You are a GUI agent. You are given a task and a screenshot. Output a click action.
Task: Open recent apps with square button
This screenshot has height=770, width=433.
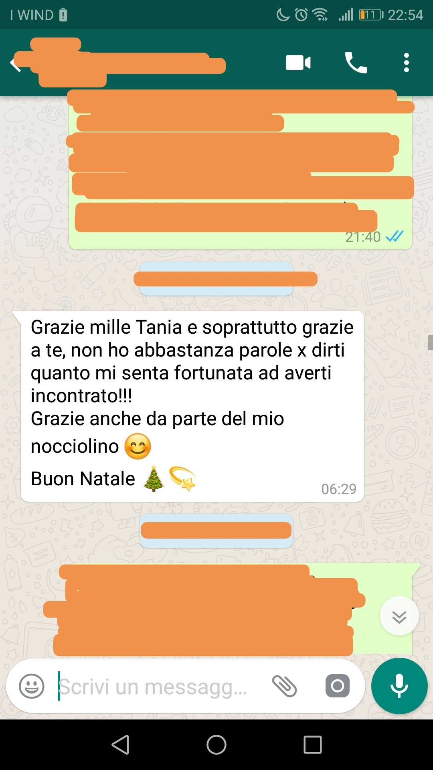coord(313,745)
